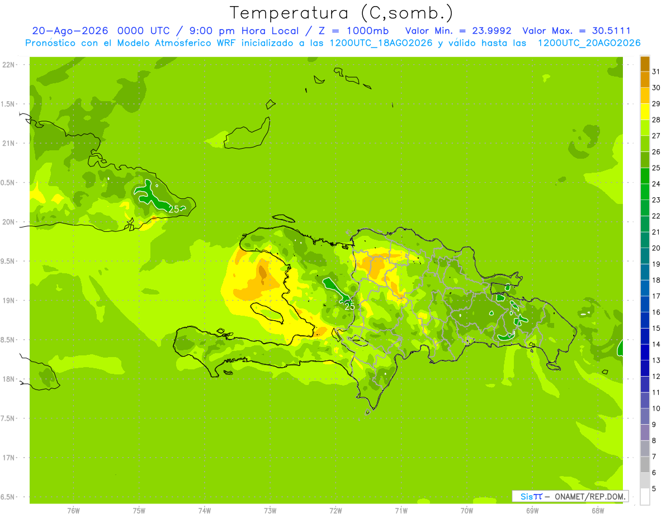Click the lime legend band between 26 and 27
The height and width of the screenshot is (518, 671).
point(645,144)
